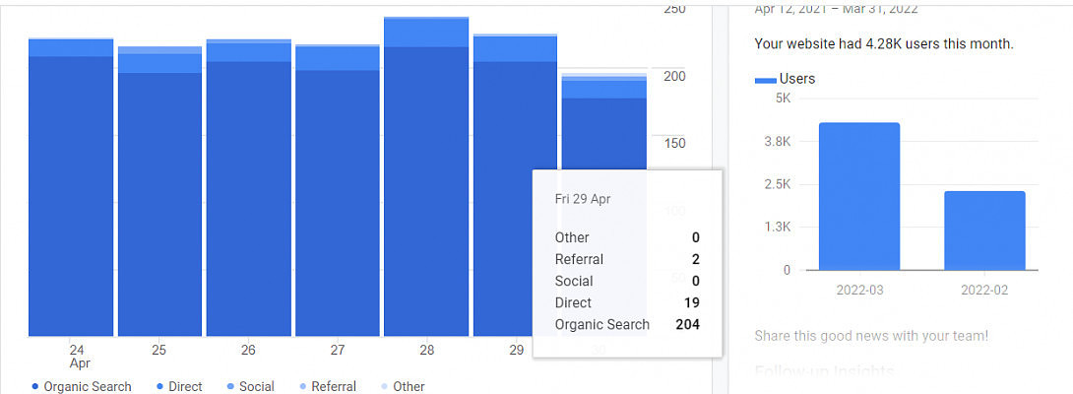Click the bar for 25 April
This screenshot has height=394, width=1073.
(159, 197)
